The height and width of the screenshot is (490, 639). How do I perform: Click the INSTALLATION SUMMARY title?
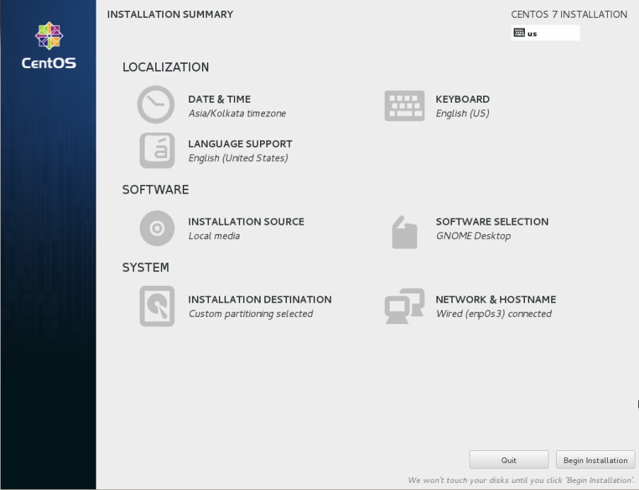170,14
